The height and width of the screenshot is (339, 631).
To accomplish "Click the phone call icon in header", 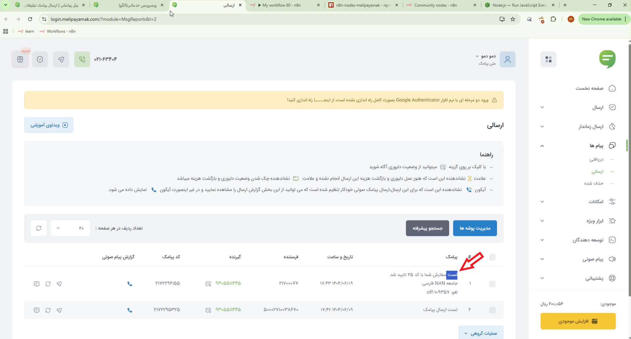I will 82,59.
